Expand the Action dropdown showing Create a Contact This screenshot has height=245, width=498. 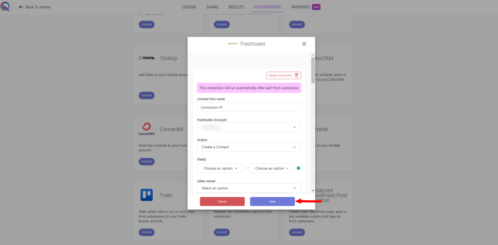[x=249, y=147]
